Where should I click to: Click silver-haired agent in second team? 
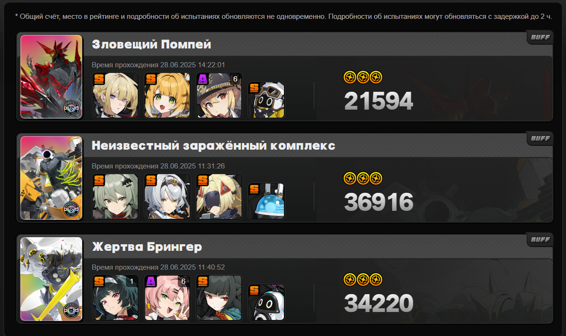pos(167,196)
